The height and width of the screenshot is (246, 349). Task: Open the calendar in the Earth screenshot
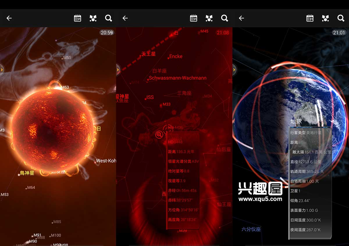(310, 18)
